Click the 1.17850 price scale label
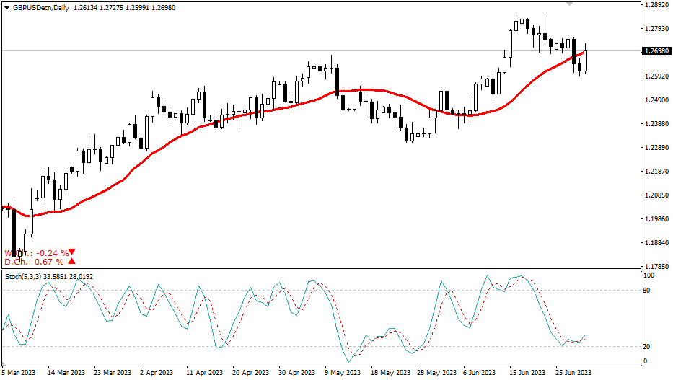The image size is (673, 380). point(655,266)
